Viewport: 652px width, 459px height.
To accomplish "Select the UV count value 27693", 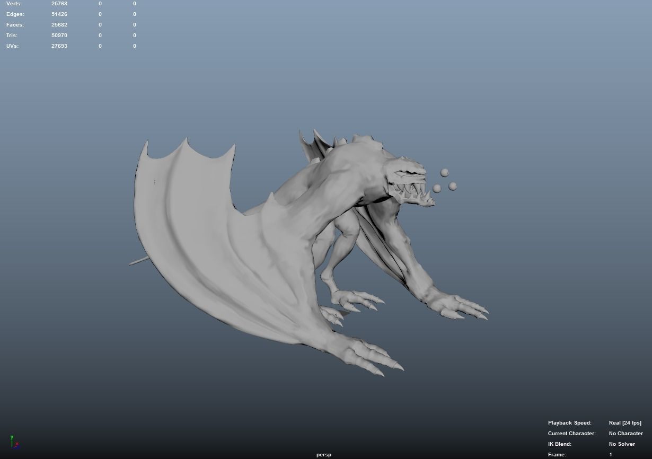I will [59, 46].
